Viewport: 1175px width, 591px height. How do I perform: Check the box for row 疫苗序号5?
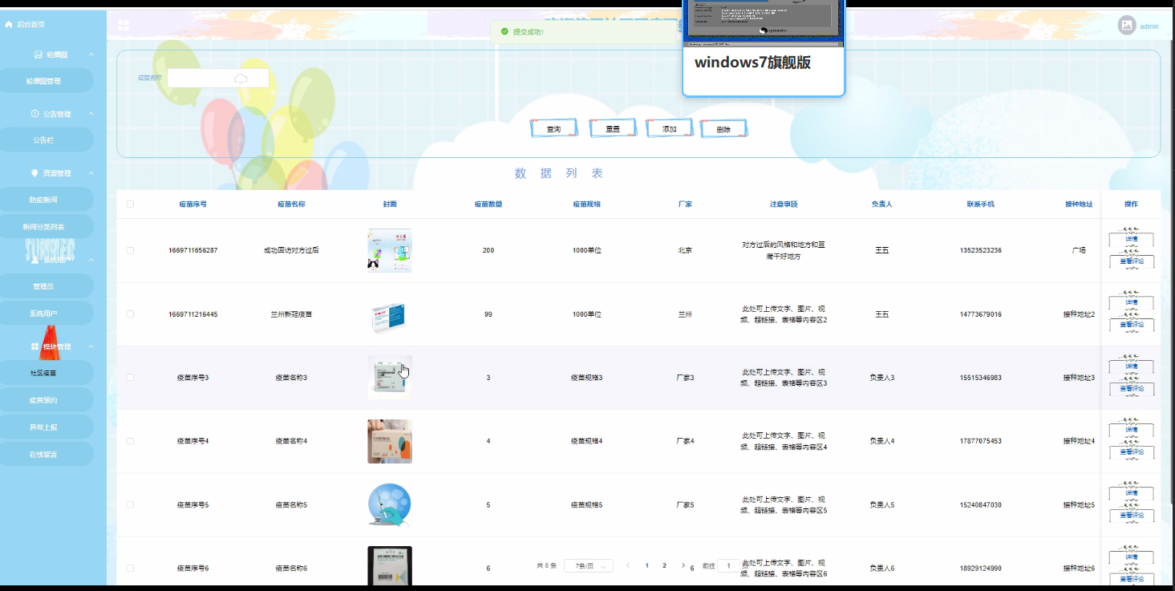(x=130, y=504)
